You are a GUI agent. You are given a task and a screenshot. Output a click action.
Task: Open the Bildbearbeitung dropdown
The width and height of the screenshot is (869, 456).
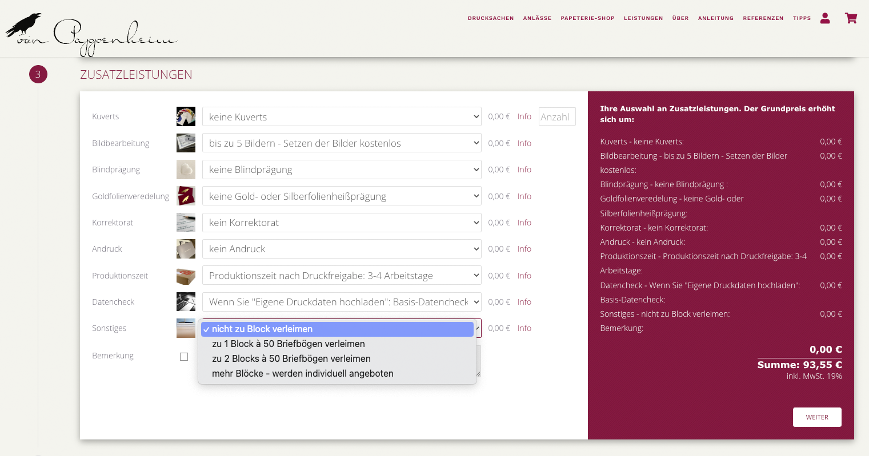tap(341, 143)
